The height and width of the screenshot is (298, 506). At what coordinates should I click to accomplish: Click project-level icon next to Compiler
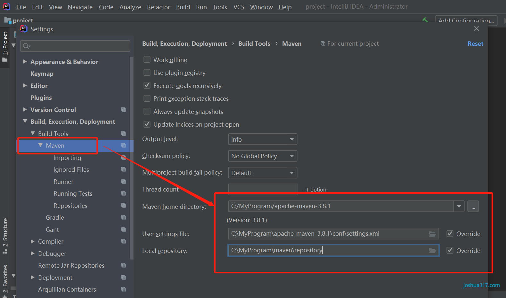(124, 241)
